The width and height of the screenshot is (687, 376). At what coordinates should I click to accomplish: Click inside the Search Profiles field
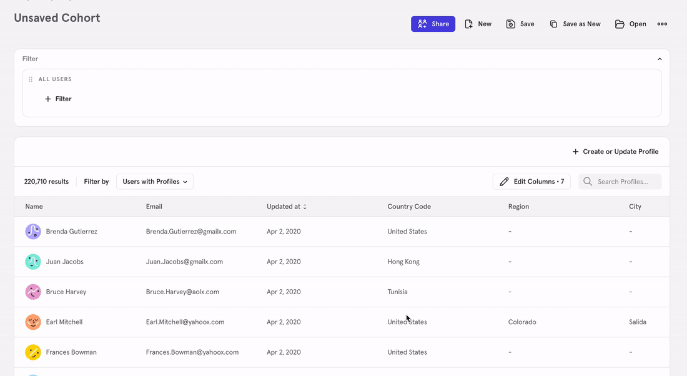click(x=625, y=181)
